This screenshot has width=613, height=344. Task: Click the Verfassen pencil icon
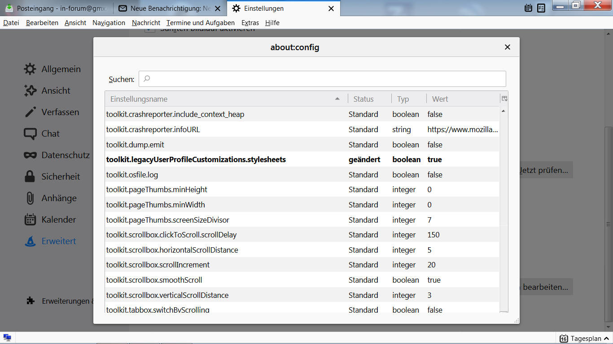(x=30, y=112)
